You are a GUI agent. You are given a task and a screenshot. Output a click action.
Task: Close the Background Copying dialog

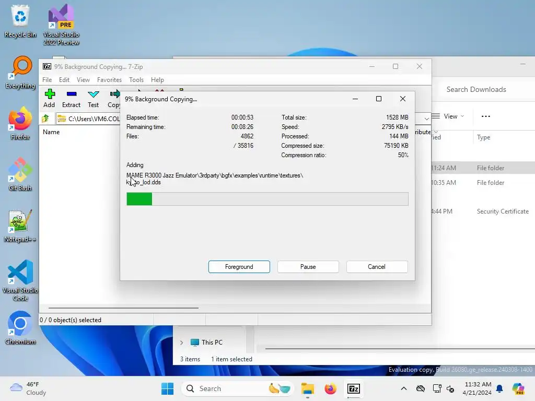pyautogui.click(x=403, y=99)
